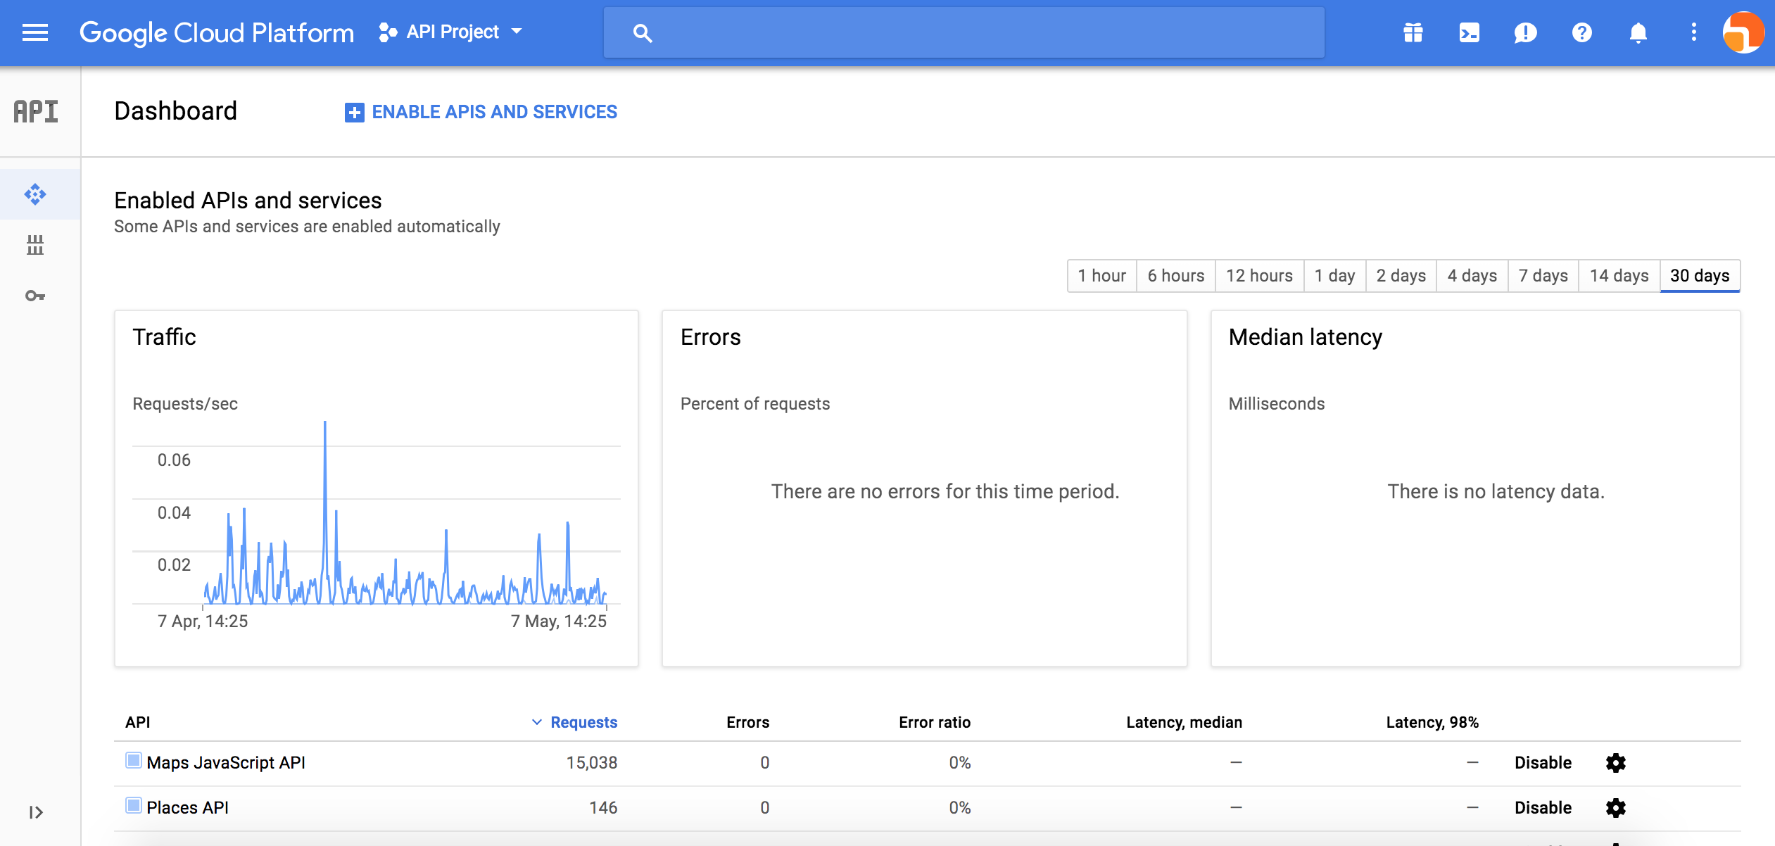Open the send feedback alert icon

coord(1525,32)
